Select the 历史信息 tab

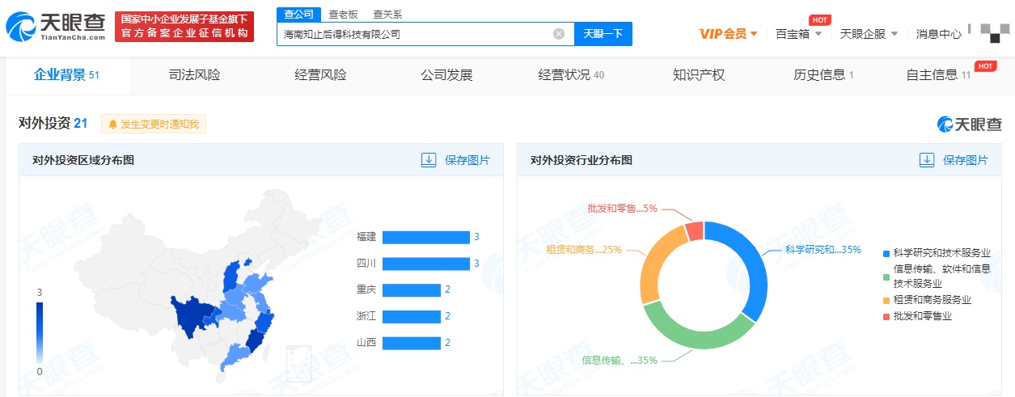[x=823, y=75]
